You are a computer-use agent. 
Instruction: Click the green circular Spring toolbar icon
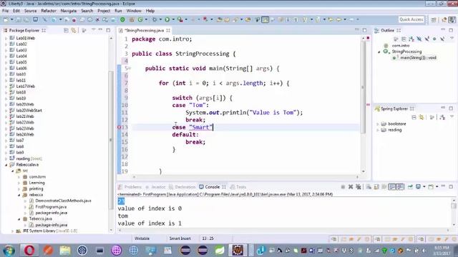coord(122,19)
